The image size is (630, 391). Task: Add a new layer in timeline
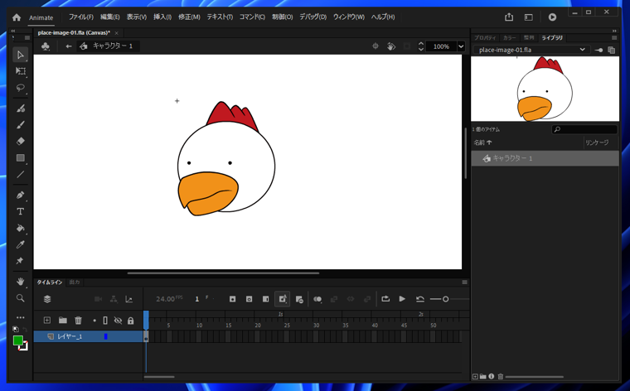tap(47, 321)
